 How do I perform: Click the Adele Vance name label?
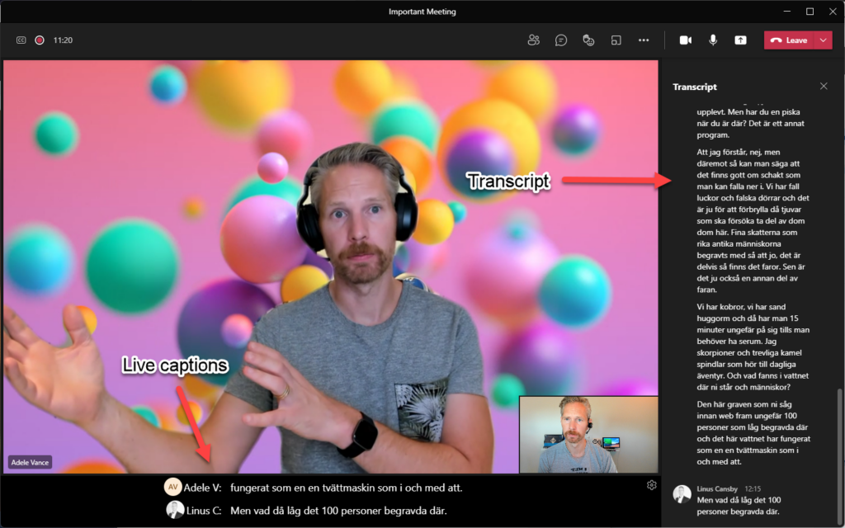tap(31, 462)
